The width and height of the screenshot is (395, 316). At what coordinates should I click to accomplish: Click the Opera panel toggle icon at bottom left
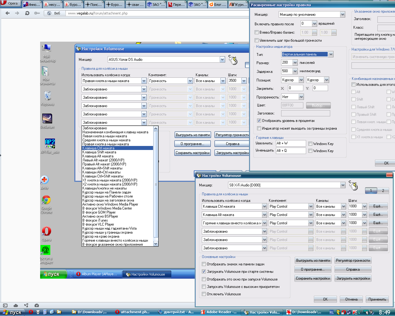pyautogui.click(x=5, y=306)
